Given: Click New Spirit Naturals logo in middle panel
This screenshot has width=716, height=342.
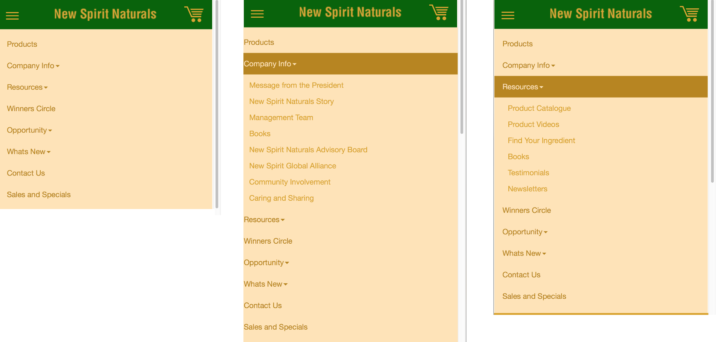Looking at the screenshot, I should [x=350, y=12].
